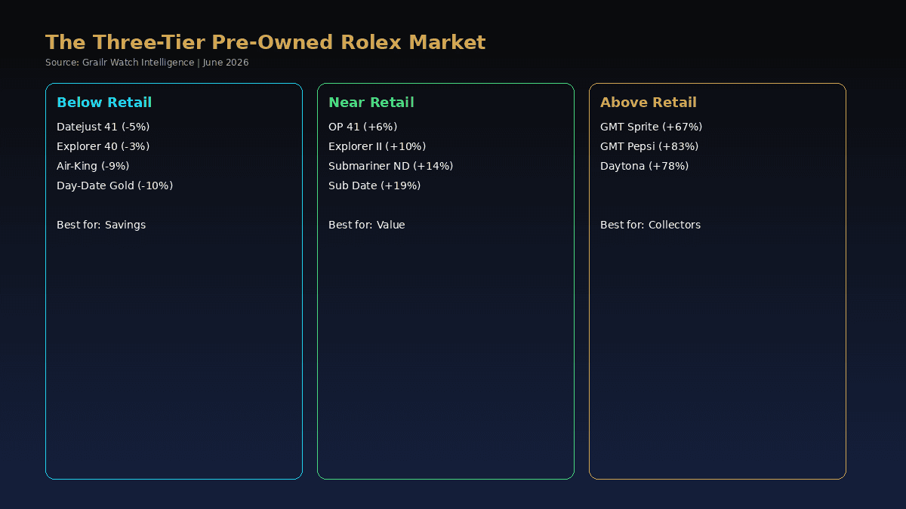Click 'Best for: Collectors' line
The height and width of the screenshot is (509, 906).
pos(651,225)
